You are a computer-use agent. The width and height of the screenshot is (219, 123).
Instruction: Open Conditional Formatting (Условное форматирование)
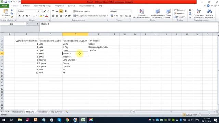coord(141,14)
